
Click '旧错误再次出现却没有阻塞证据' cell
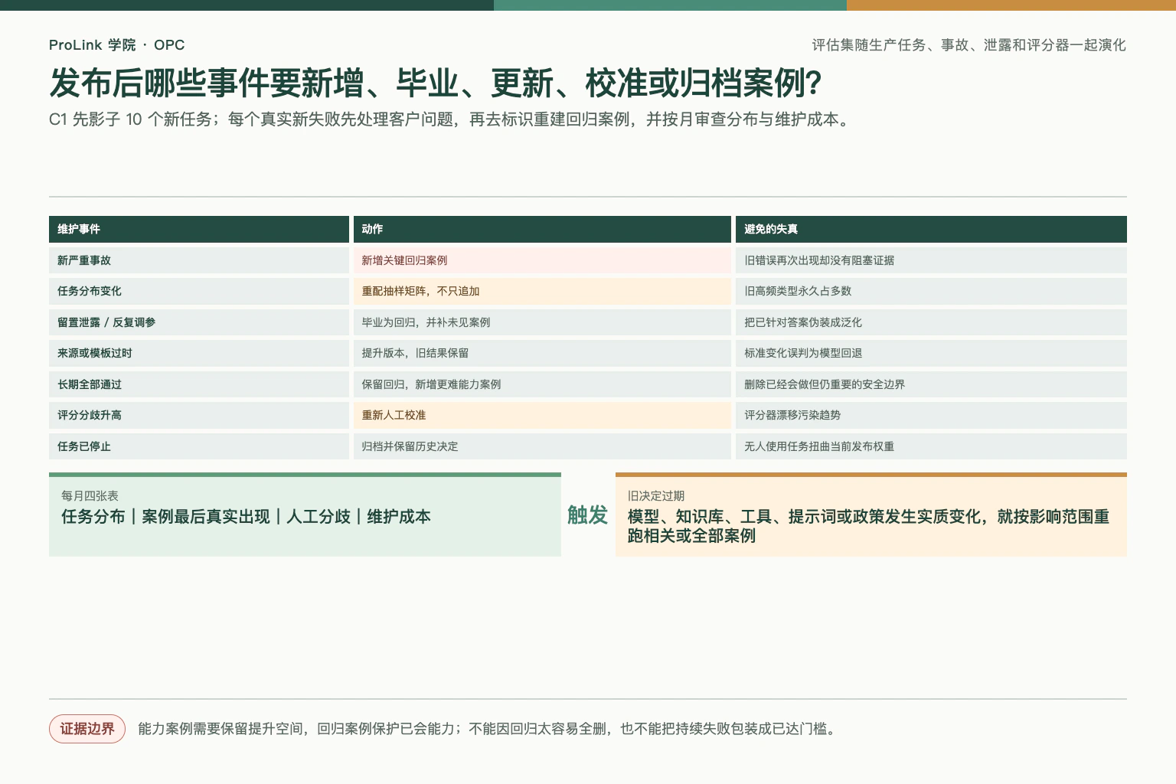pos(931,260)
